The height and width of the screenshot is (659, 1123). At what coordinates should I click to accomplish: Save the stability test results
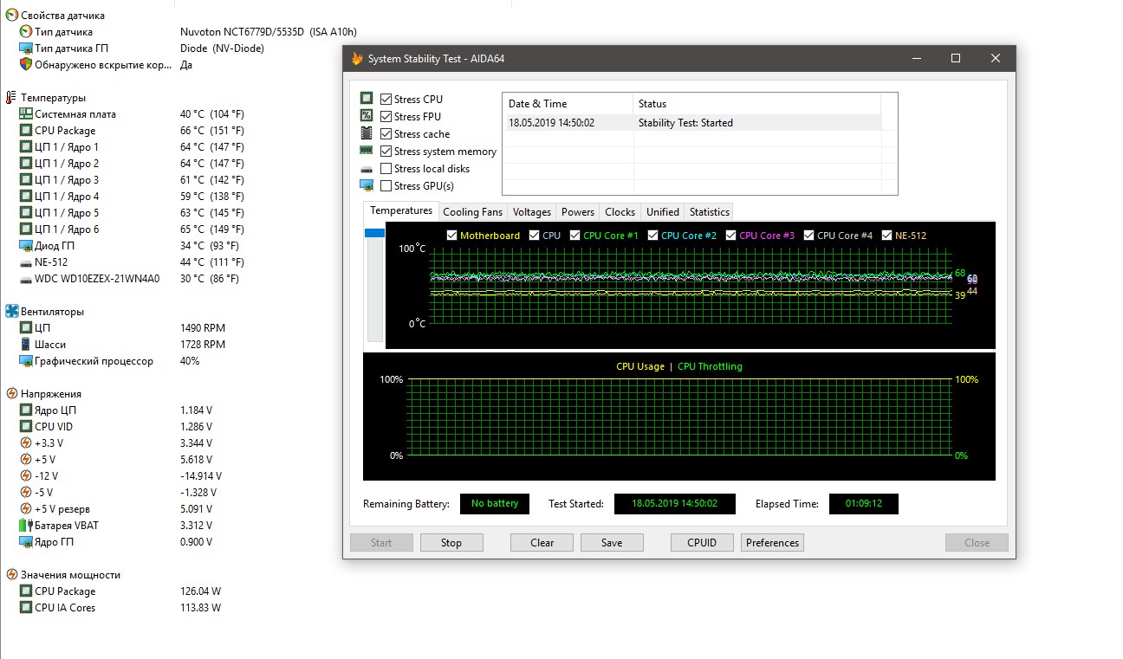click(612, 543)
